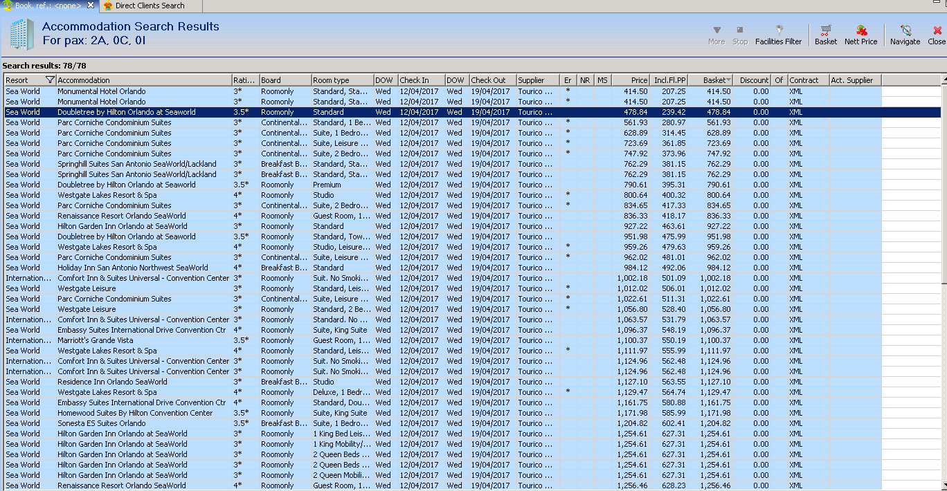Click the More toolbar button
Viewport: 947px width, 491px height.
pos(716,35)
